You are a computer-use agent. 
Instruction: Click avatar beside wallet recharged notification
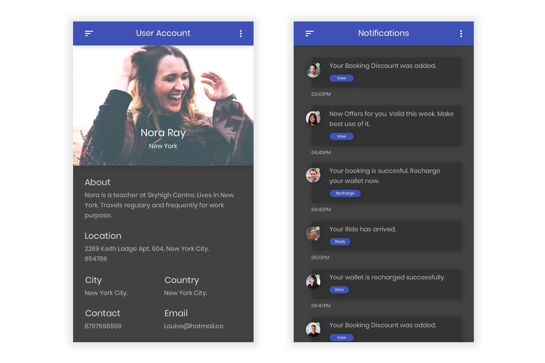pyautogui.click(x=313, y=282)
